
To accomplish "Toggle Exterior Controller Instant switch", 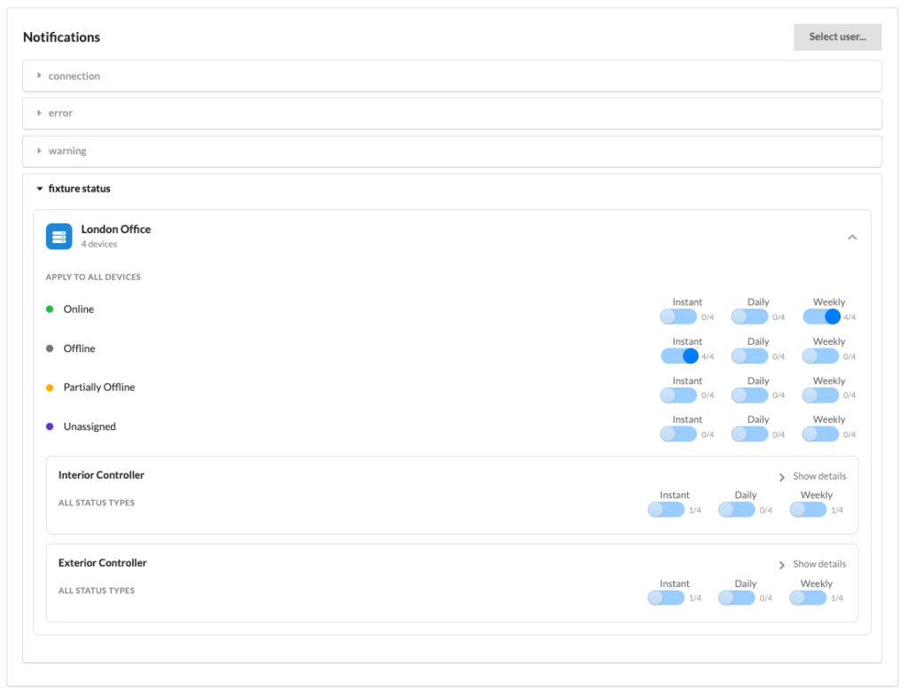I will click(666, 598).
